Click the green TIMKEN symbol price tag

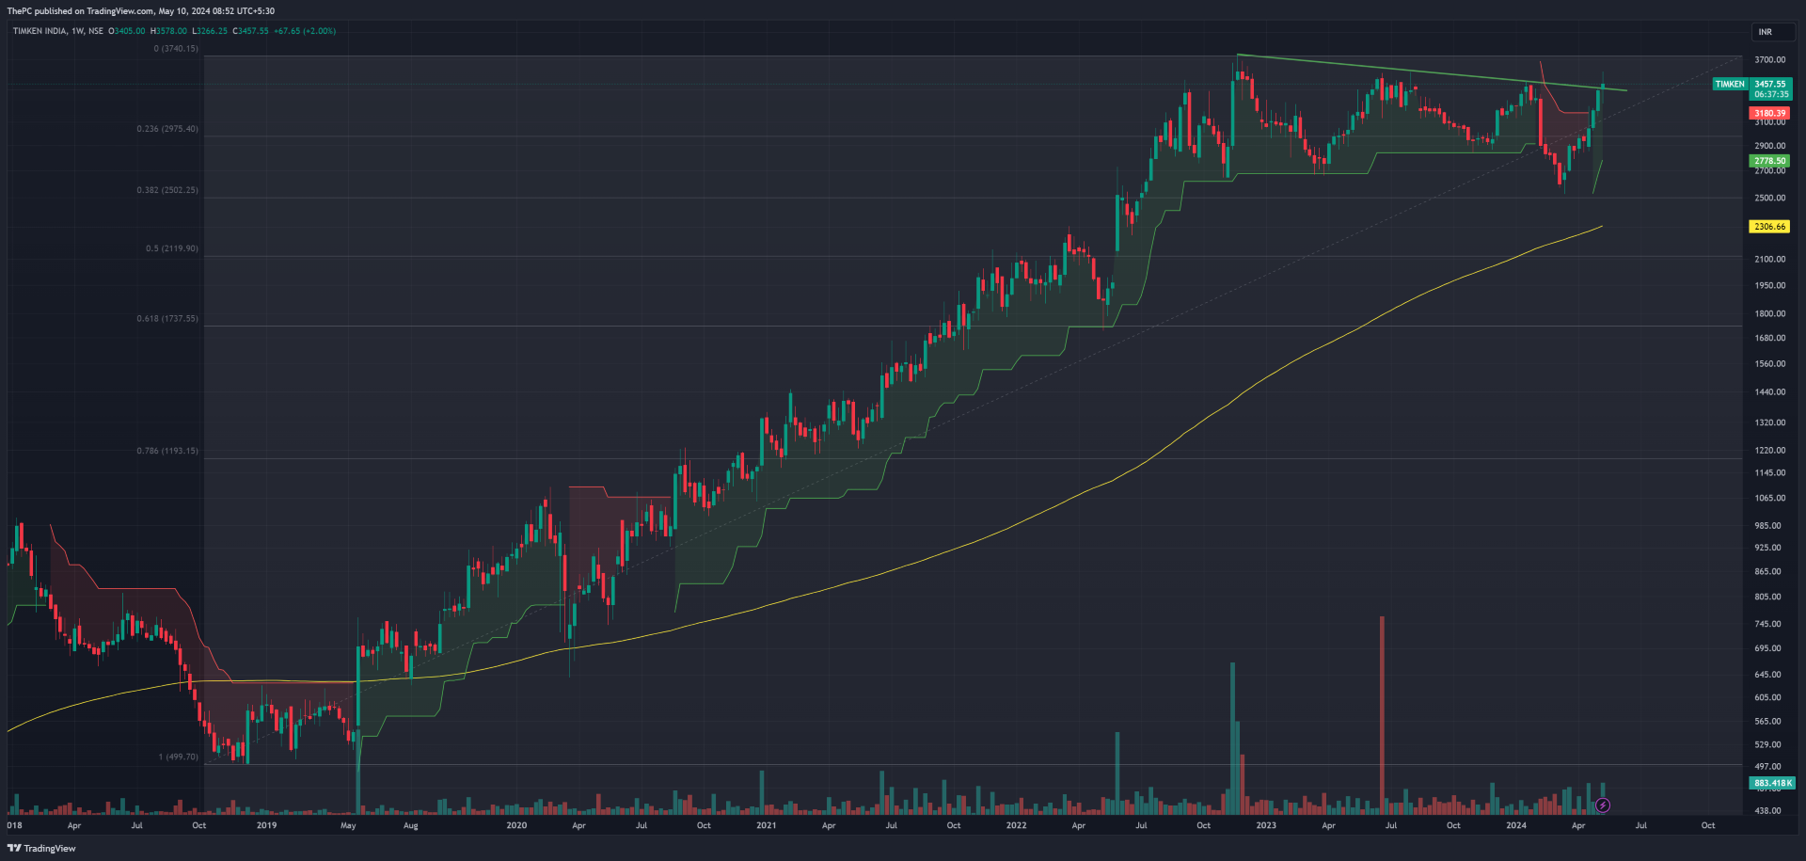coord(1729,85)
